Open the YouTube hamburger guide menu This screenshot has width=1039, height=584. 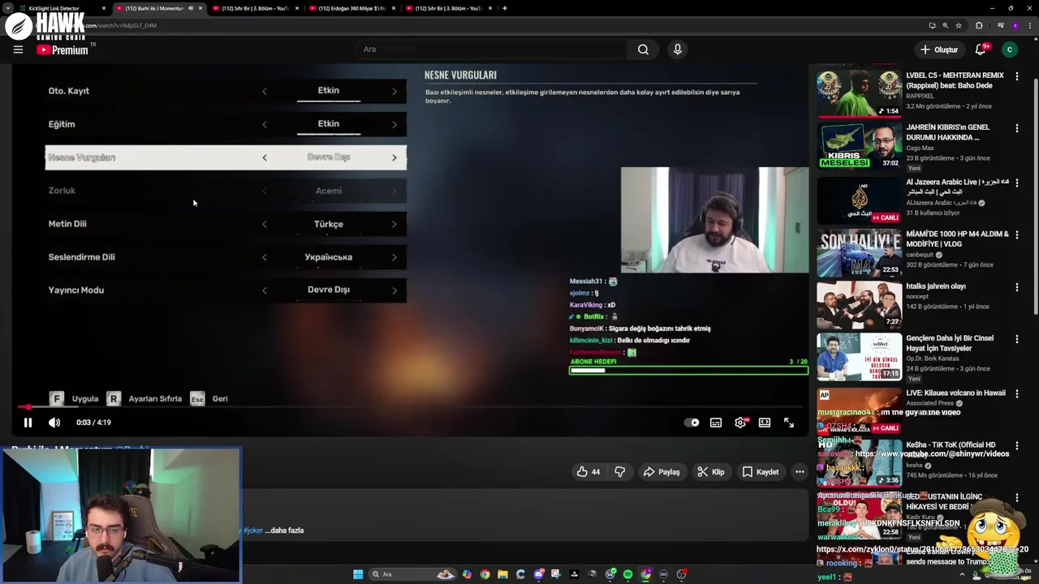coord(18,49)
